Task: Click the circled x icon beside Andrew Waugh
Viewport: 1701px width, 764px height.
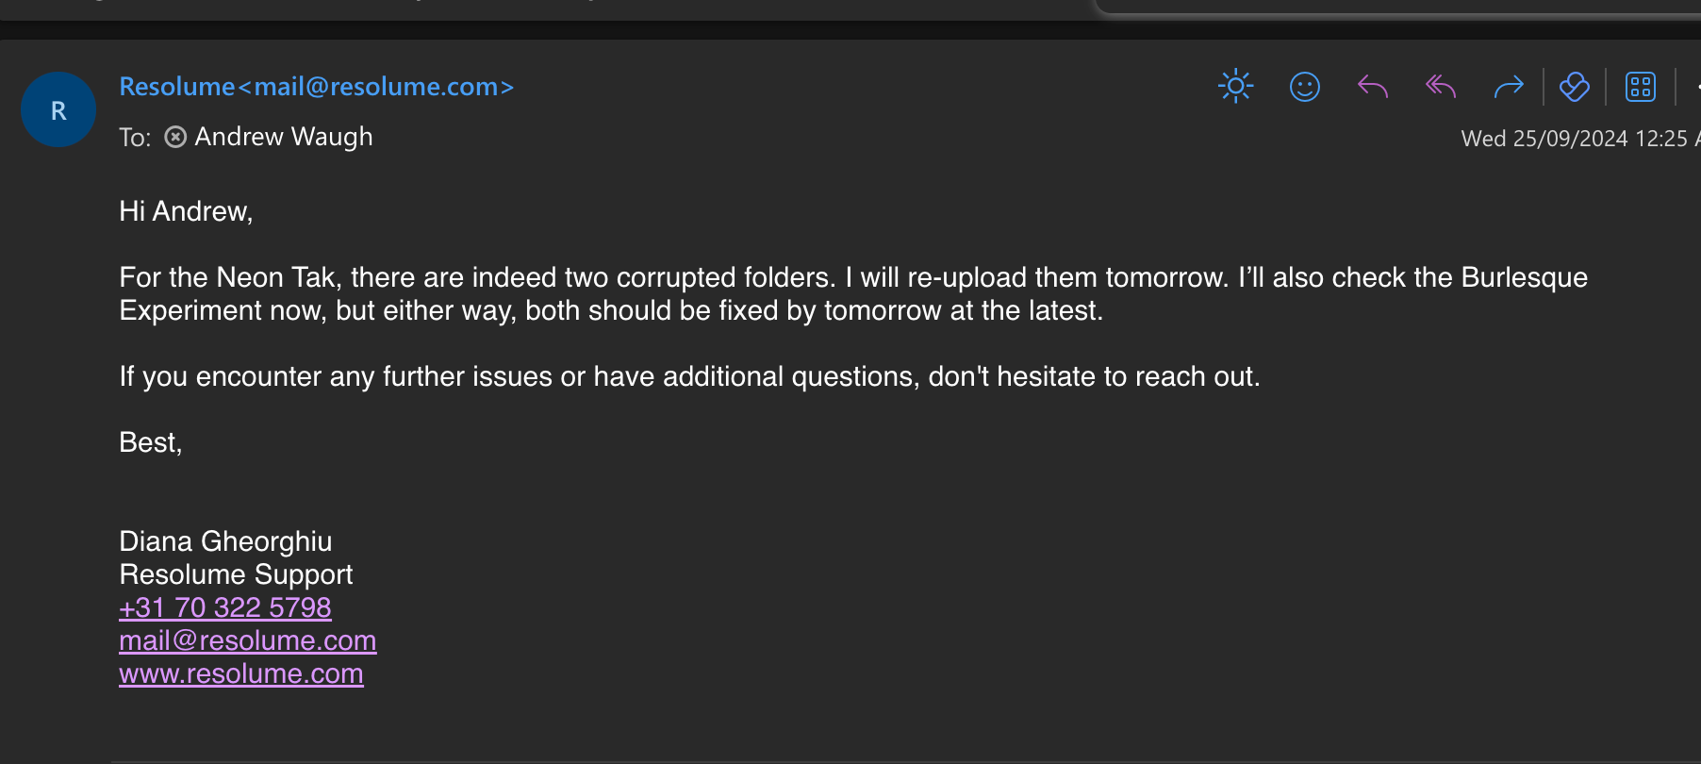Action: [175, 138]
